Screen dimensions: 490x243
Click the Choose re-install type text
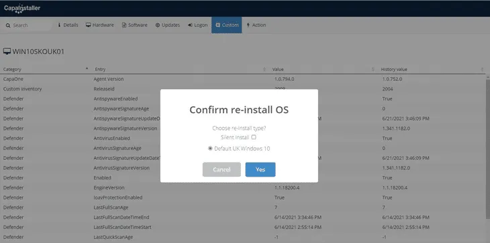239,128
